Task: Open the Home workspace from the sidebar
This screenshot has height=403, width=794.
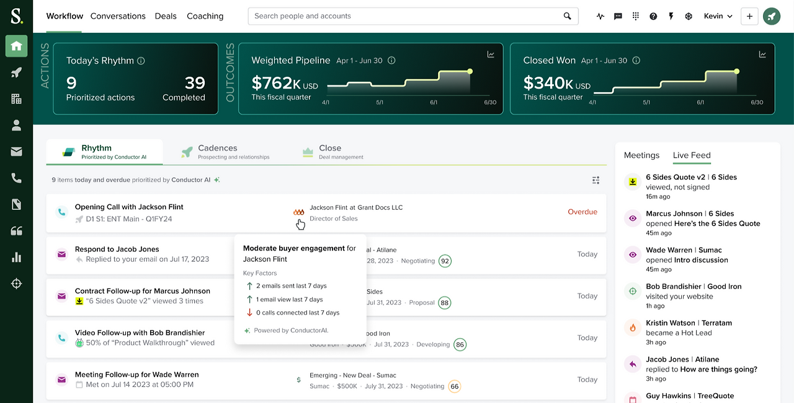Action: pos(16,46)
